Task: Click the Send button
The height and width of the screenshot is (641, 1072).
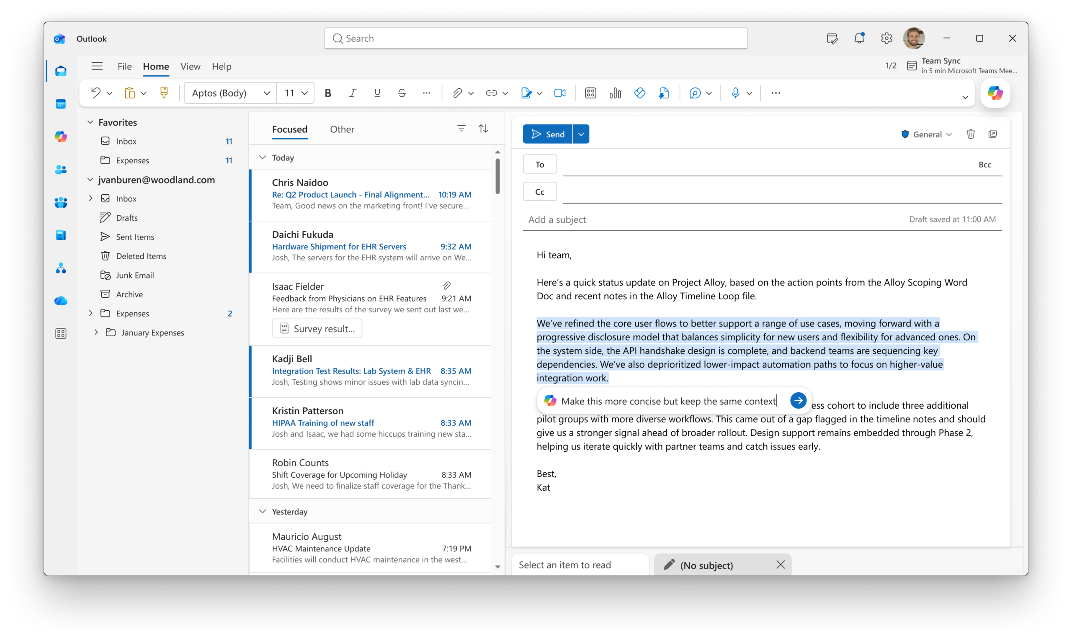Action: click(x=547, y=134)
